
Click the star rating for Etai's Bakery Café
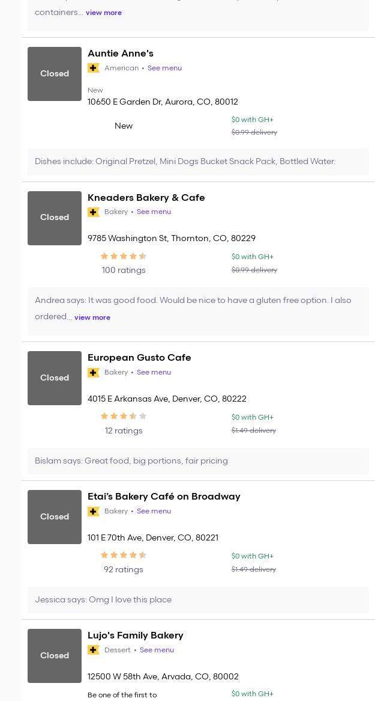[124, 555]
